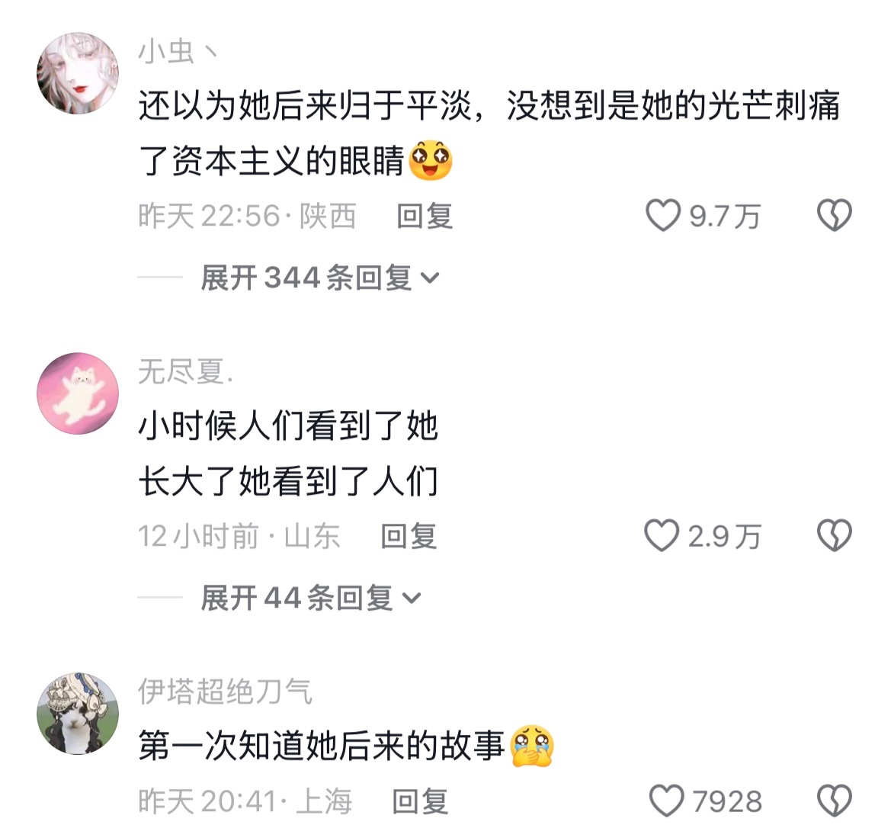Reply to 伊塔超绝刀气's comment
The width and height of the screenshot is (891, 828).
pyautogui.click(x=421, y=801)
